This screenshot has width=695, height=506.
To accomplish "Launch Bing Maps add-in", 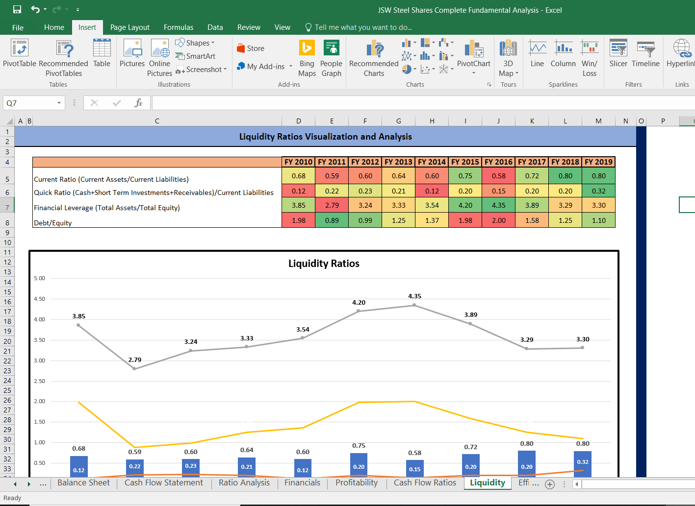I will pos(307,58).
